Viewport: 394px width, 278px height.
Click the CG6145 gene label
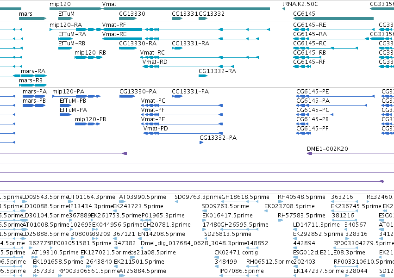[304, 13]
